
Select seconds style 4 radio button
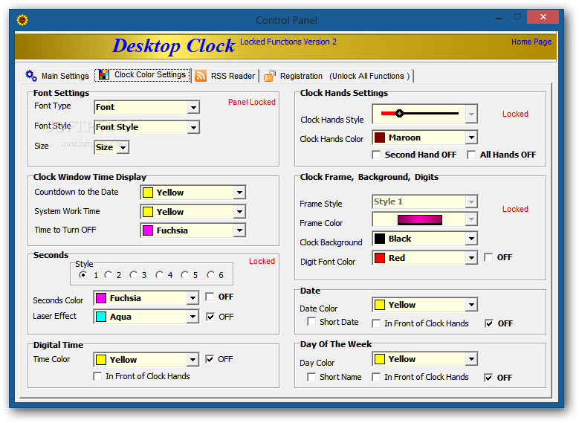point(159,275)
